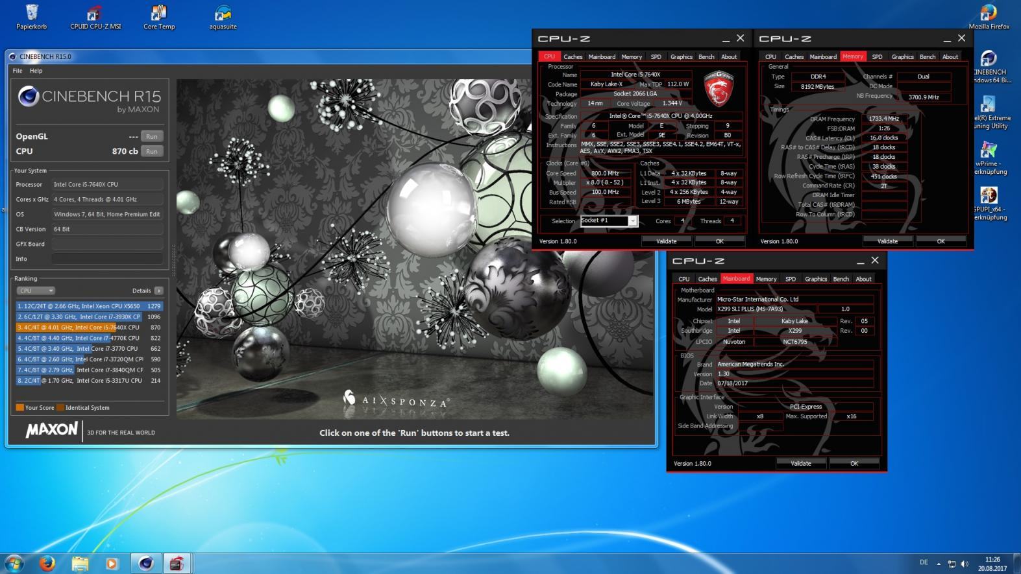Viewport: 1021px width, 574px height.
Task: Open the File menu in Cinebench
Action: [18, 71]
